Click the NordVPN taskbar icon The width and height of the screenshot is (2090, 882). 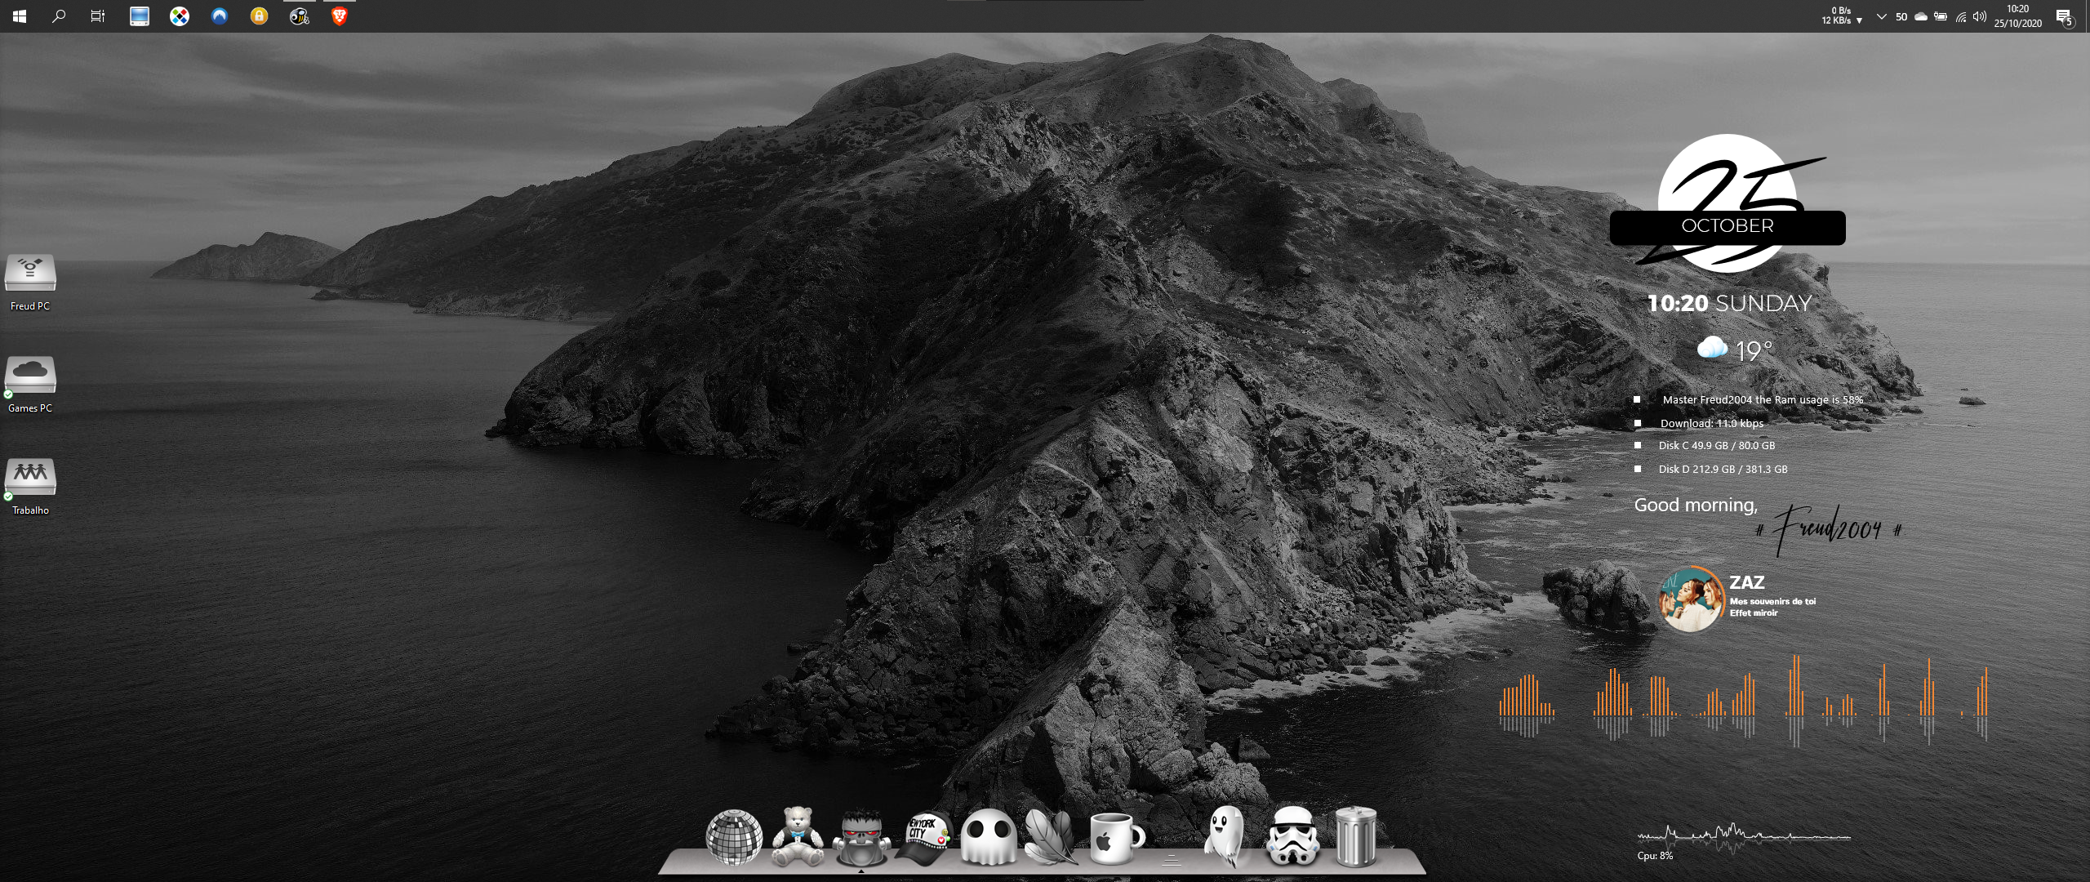click(x=219, y=16)
